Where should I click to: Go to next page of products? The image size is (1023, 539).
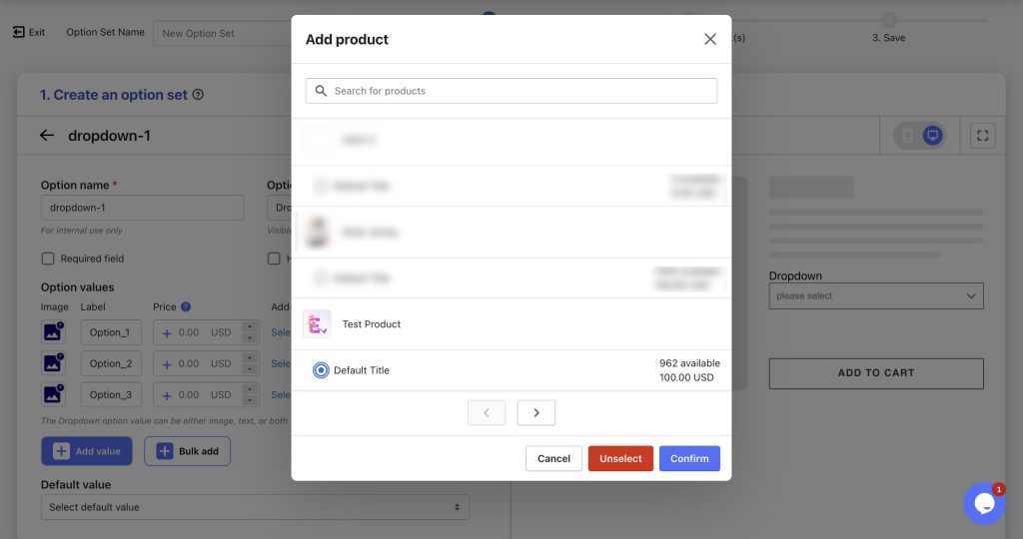coord(535,412)
